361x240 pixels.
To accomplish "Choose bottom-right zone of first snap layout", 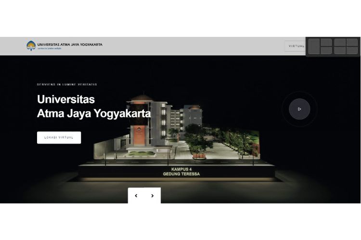I will point(326,50).
